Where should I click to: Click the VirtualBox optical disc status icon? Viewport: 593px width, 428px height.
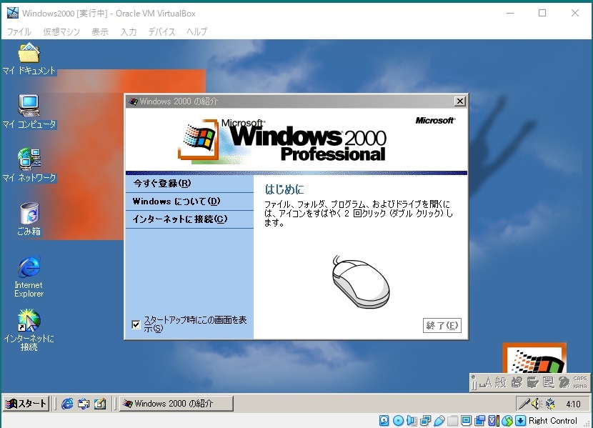(x=398, y=420)
